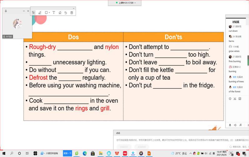
Task: Open the 讨论区 discussion tab
Action: (x=236, y=22)
